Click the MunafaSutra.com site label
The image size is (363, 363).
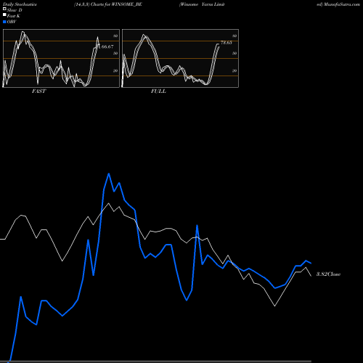[342, 4]
